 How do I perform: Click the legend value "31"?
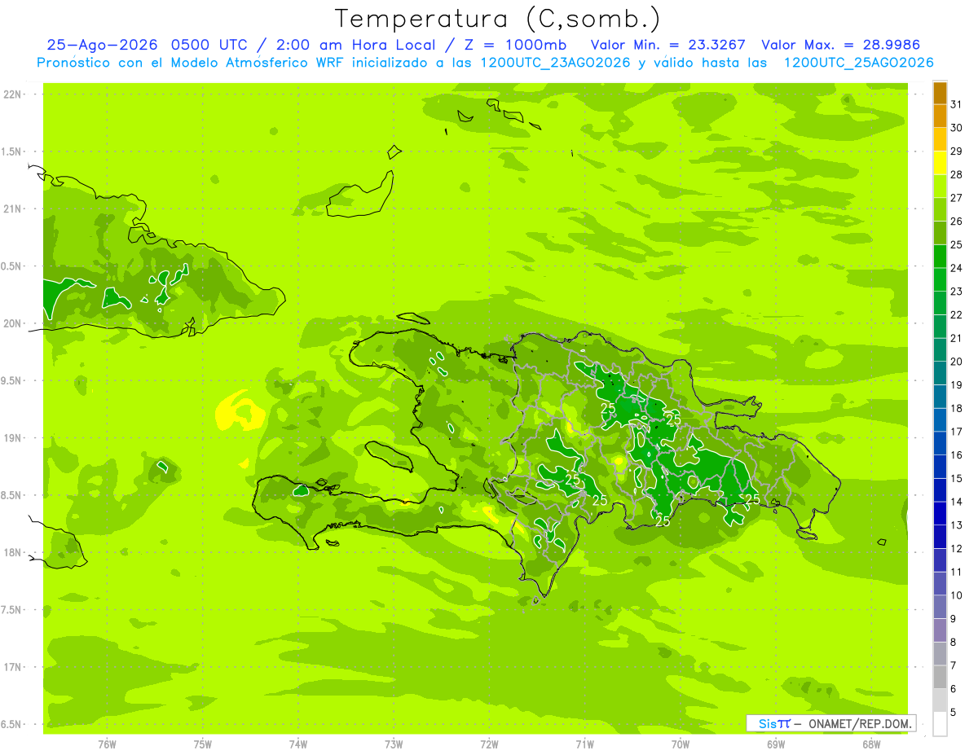957,104
